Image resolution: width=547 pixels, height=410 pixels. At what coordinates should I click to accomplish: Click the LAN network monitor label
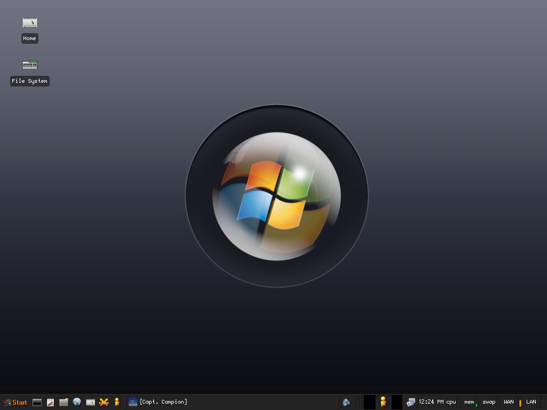[x=531, y=402]
